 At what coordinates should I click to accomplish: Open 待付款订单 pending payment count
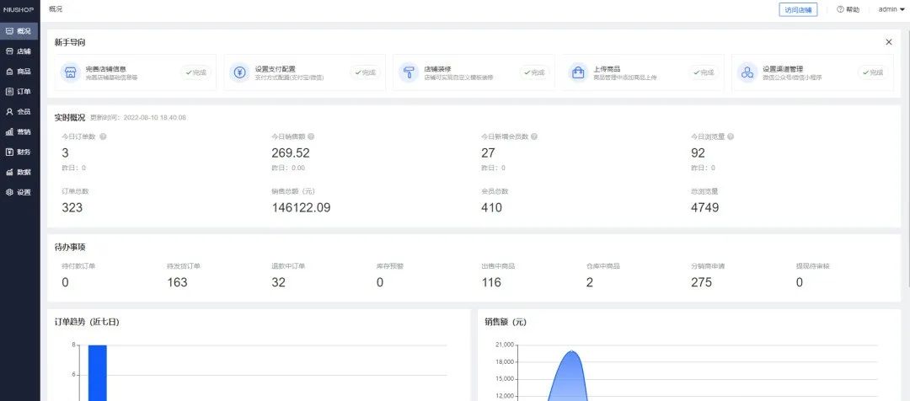pyautogui.click(x=65, y=282)
